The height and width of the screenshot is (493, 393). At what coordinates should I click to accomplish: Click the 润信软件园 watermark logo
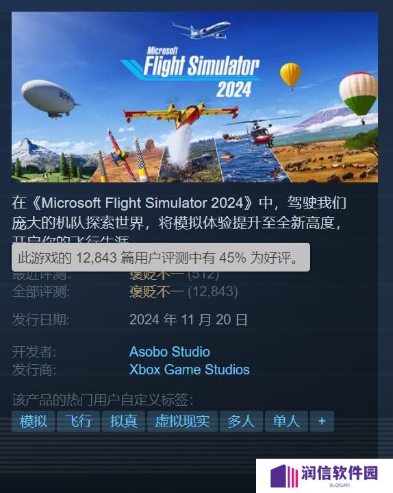click(325, 476)
